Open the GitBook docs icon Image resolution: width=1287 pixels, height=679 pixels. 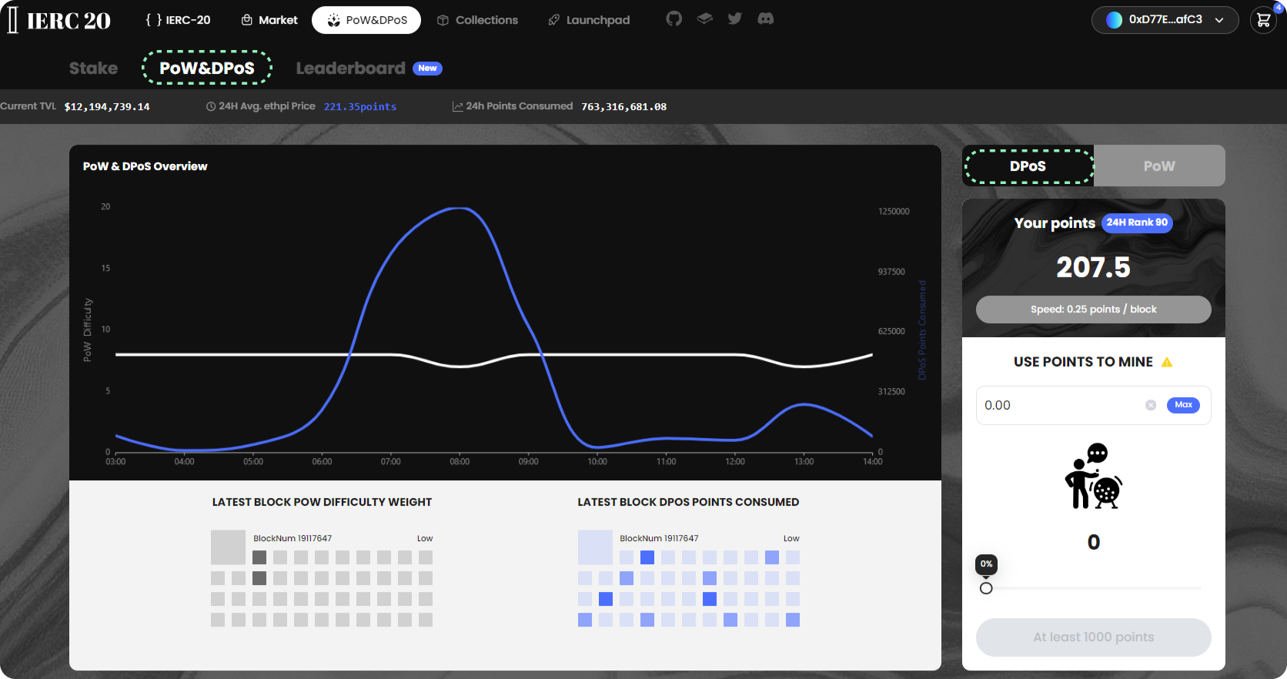tap(704, 19)
